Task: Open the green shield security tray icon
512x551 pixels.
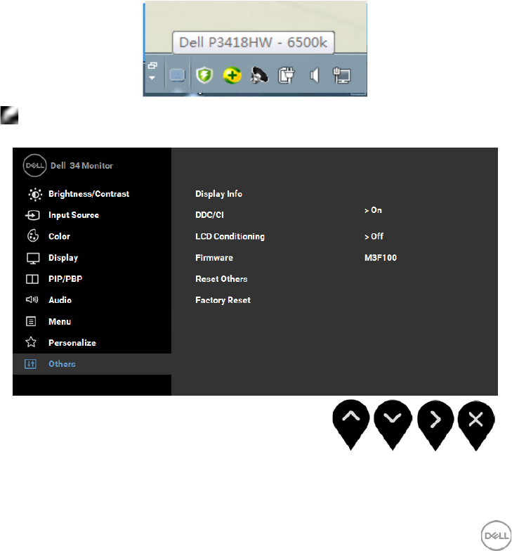Action: point(204,75)
